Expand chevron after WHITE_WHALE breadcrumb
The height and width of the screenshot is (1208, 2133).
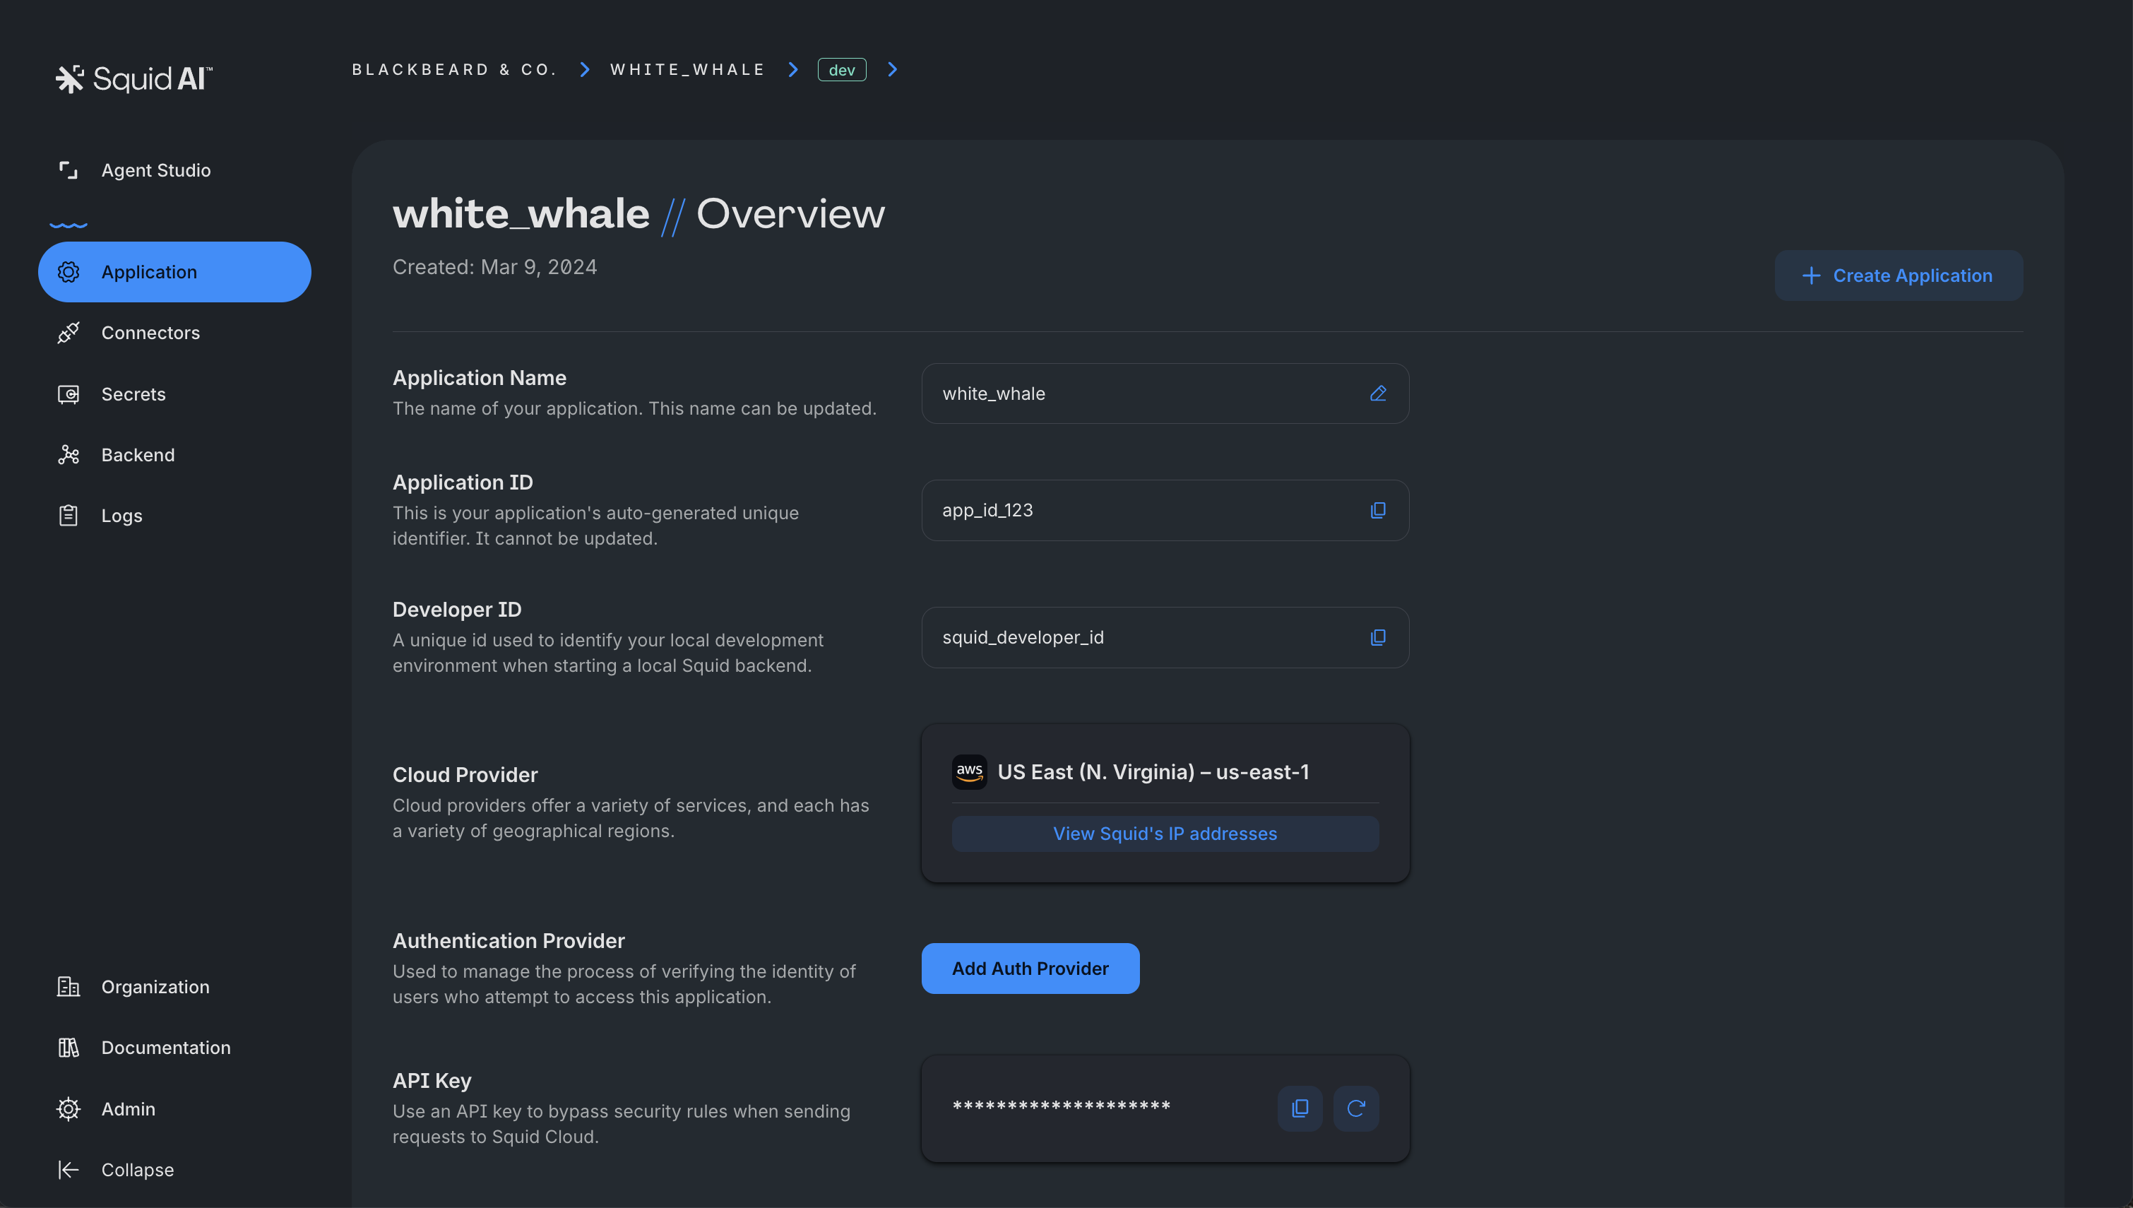tap(793, 70)
